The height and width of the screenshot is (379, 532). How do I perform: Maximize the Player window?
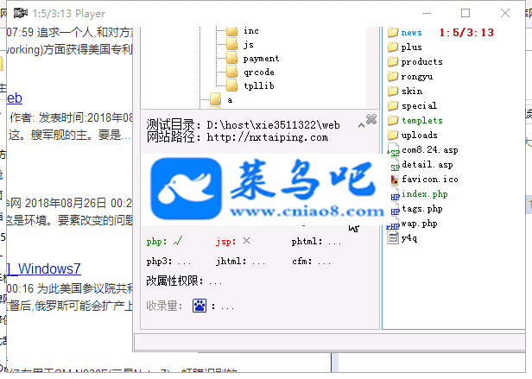point(465,13)
